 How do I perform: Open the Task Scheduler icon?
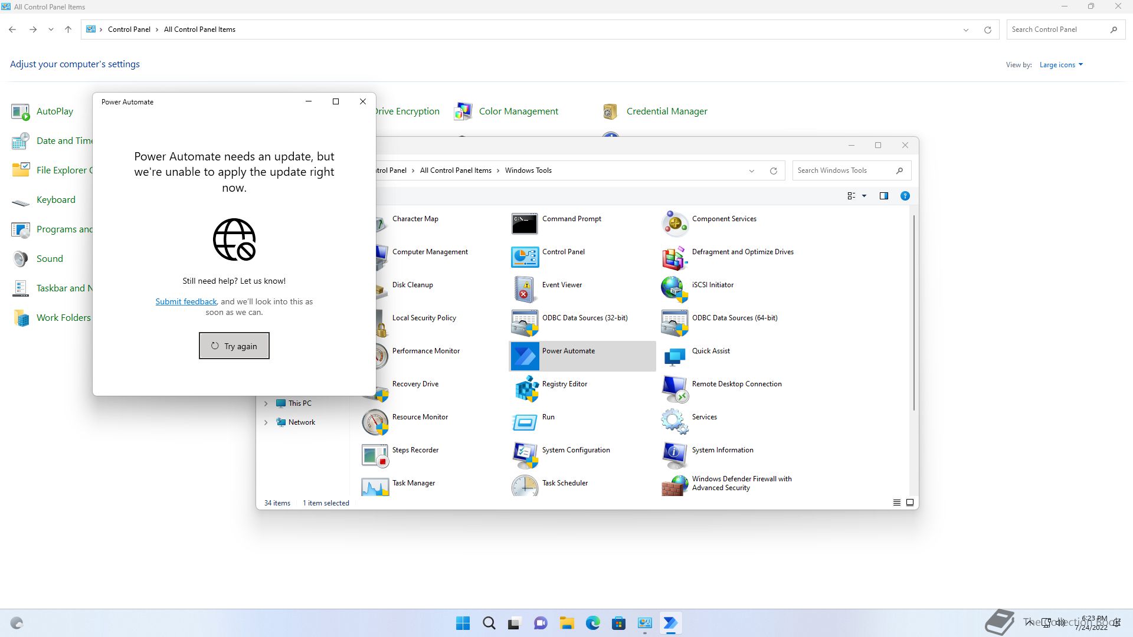click(x=525, y=487)
